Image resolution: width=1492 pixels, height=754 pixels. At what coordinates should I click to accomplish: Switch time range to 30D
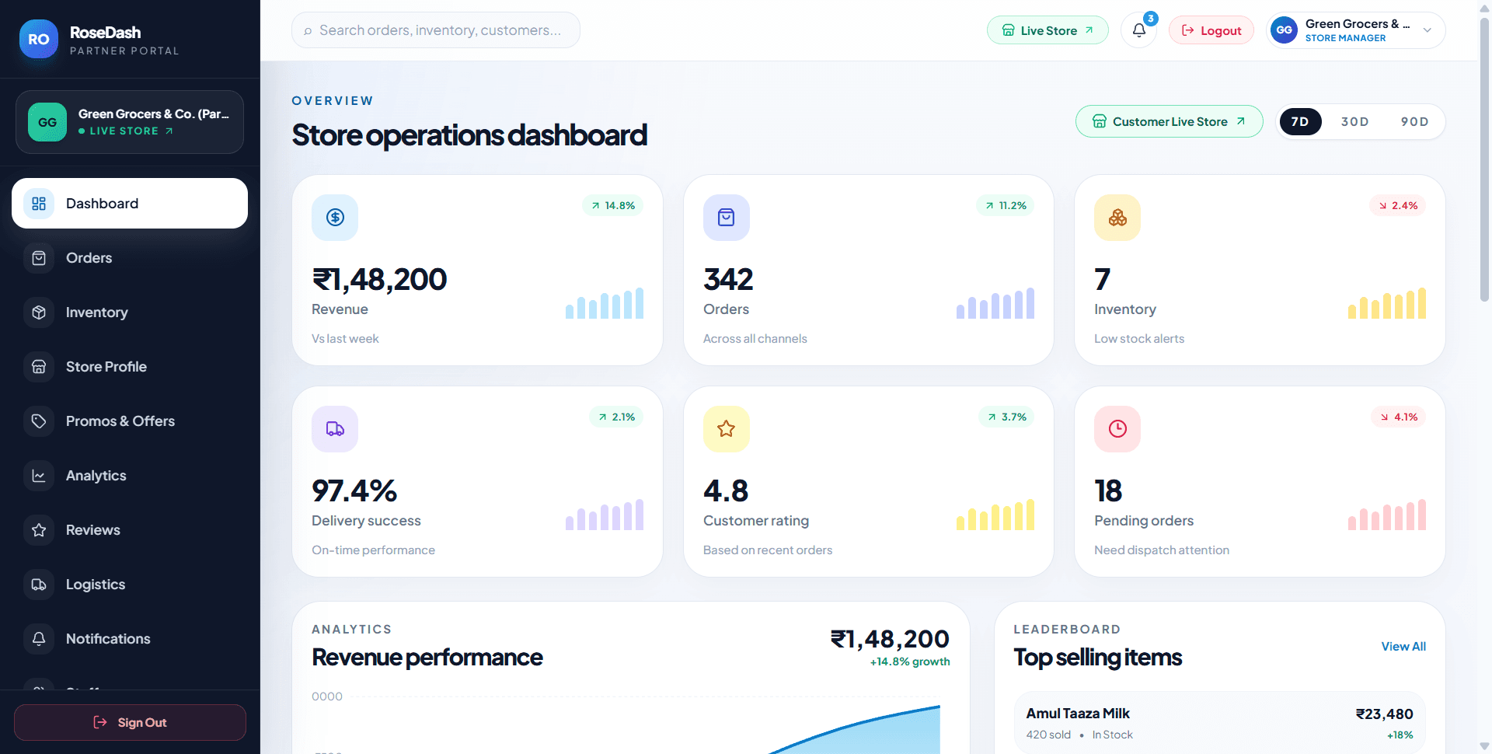click(x=1354, y=122)
